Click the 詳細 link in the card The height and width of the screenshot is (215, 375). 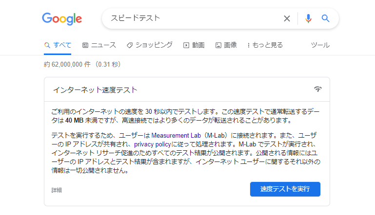point(57,190)
